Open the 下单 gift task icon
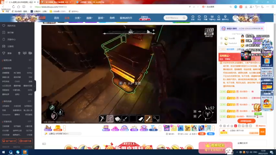 pos(153,128)
